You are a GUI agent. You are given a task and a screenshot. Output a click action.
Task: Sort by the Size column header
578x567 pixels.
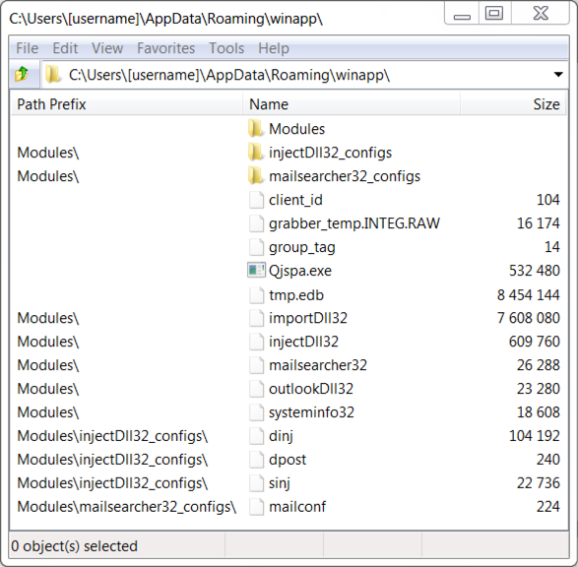coord(513,104)
